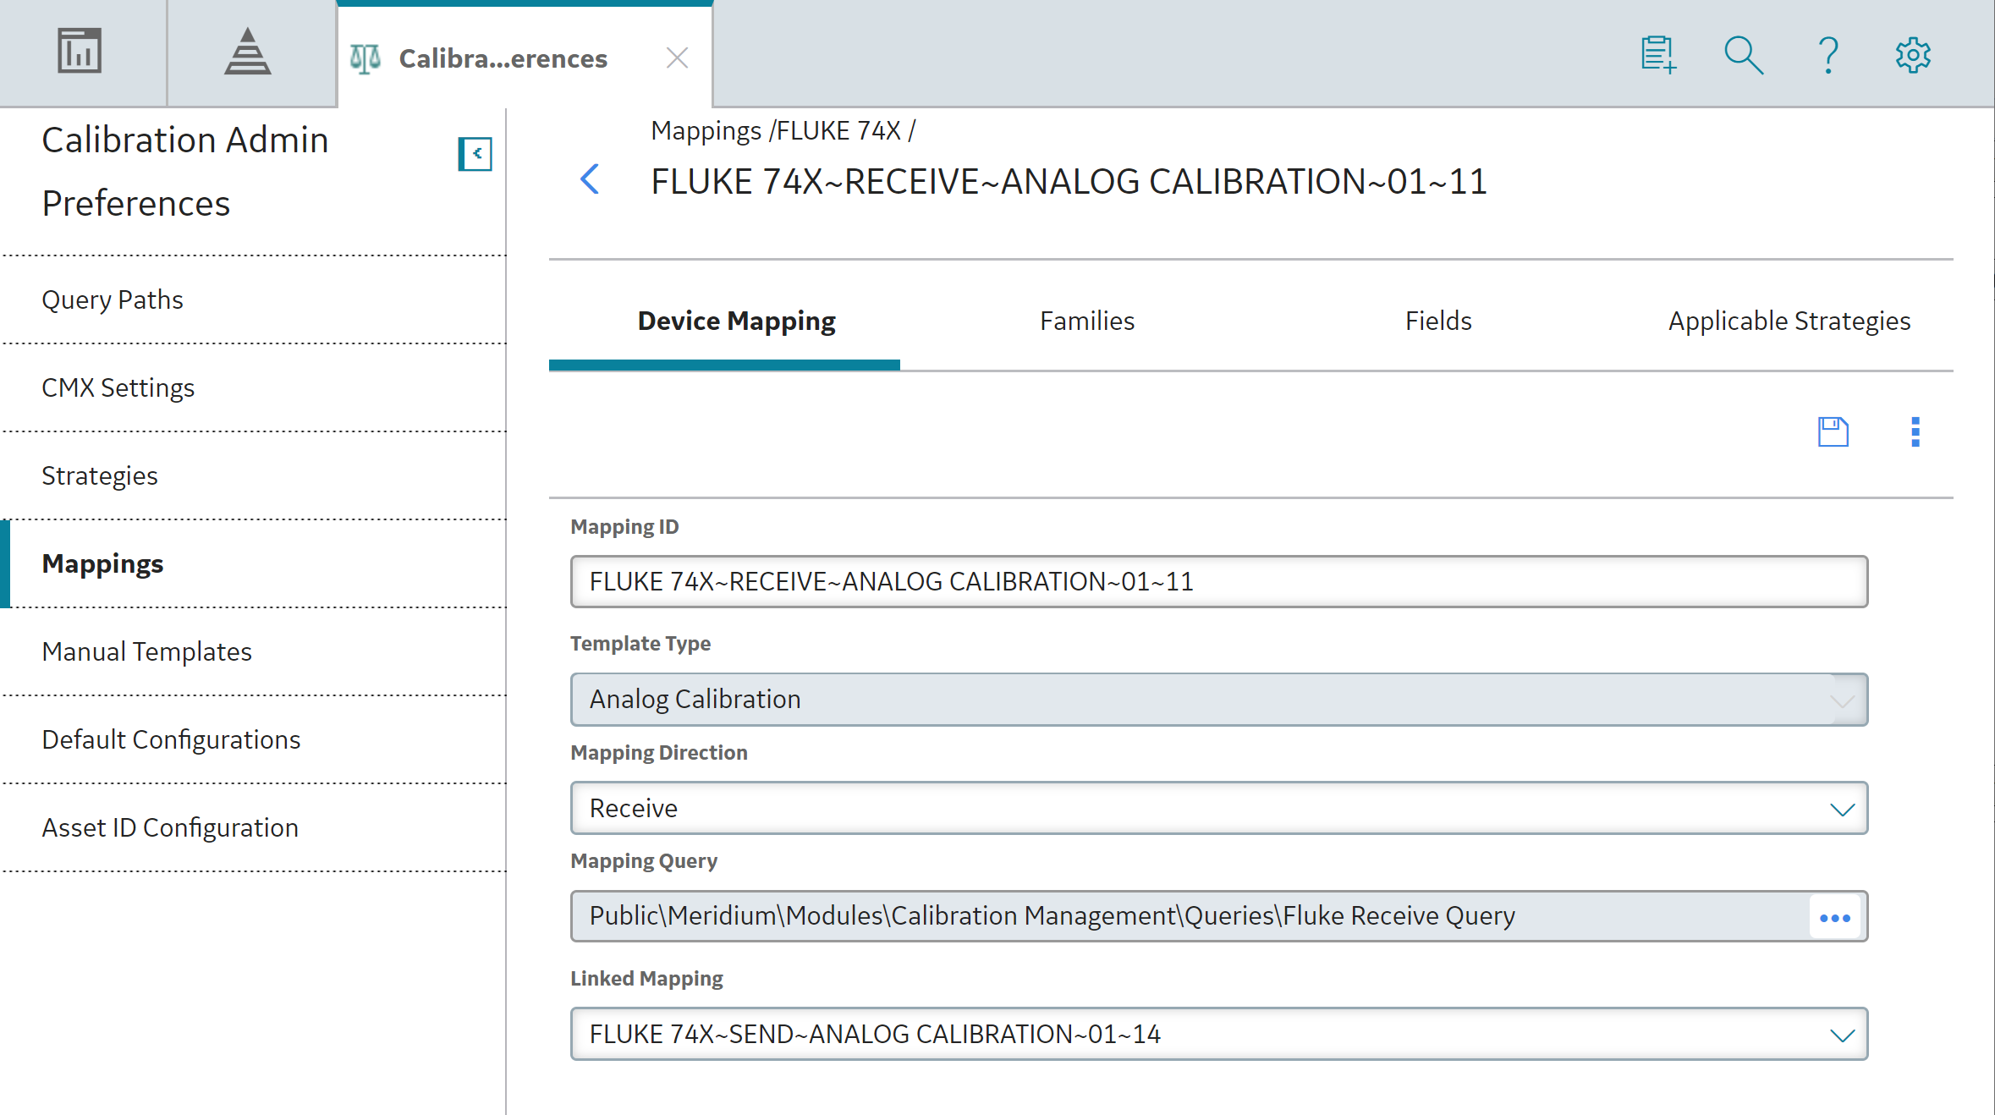Open CMX Settings in the sidebar
The image size is (1995, 1115).
pyautogui.click(x=254, y=387)
